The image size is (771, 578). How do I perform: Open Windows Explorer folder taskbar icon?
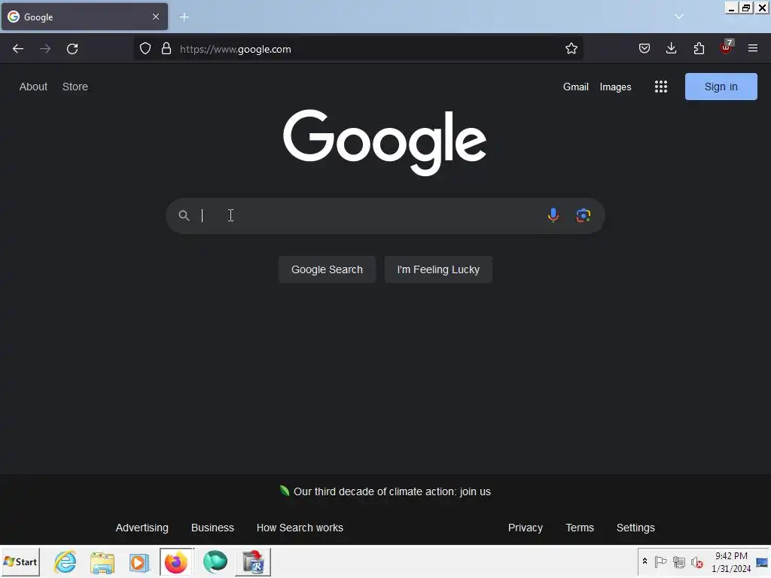[x=102, y=562]
